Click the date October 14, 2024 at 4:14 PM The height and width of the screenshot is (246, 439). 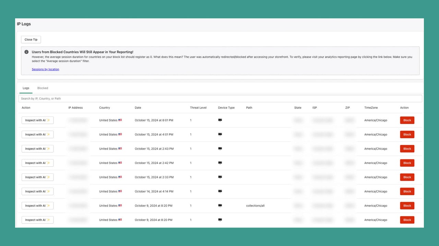click(154, 191)
